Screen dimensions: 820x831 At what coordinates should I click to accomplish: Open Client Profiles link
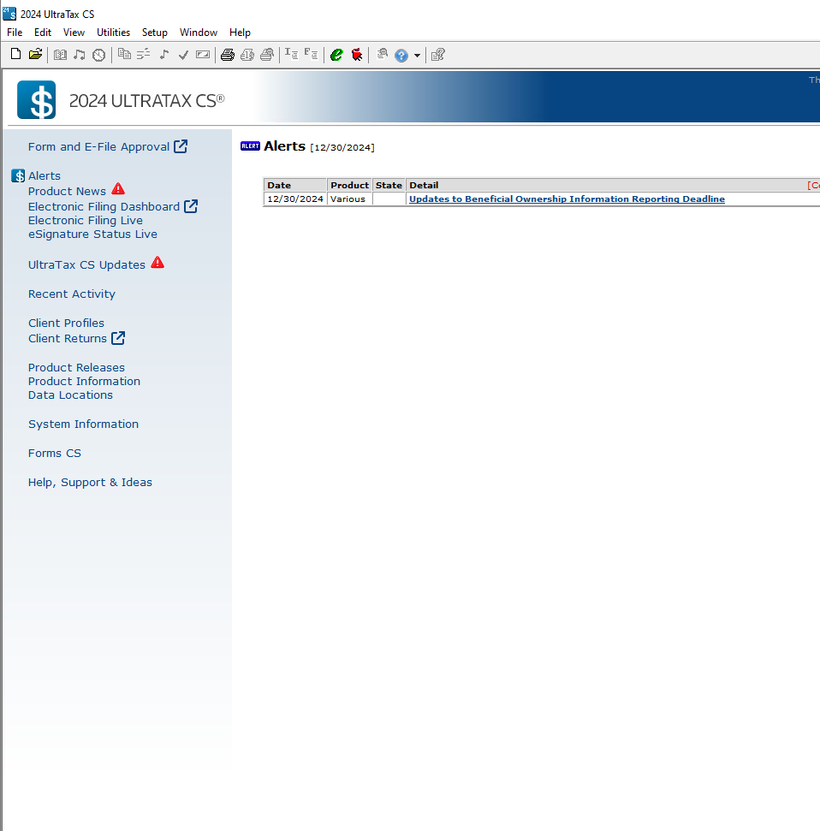[66, 323]
